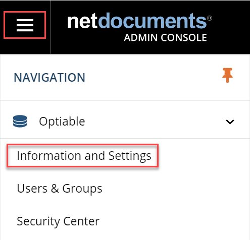Collapse the Optiable section chevron

(x=230, y=122)
